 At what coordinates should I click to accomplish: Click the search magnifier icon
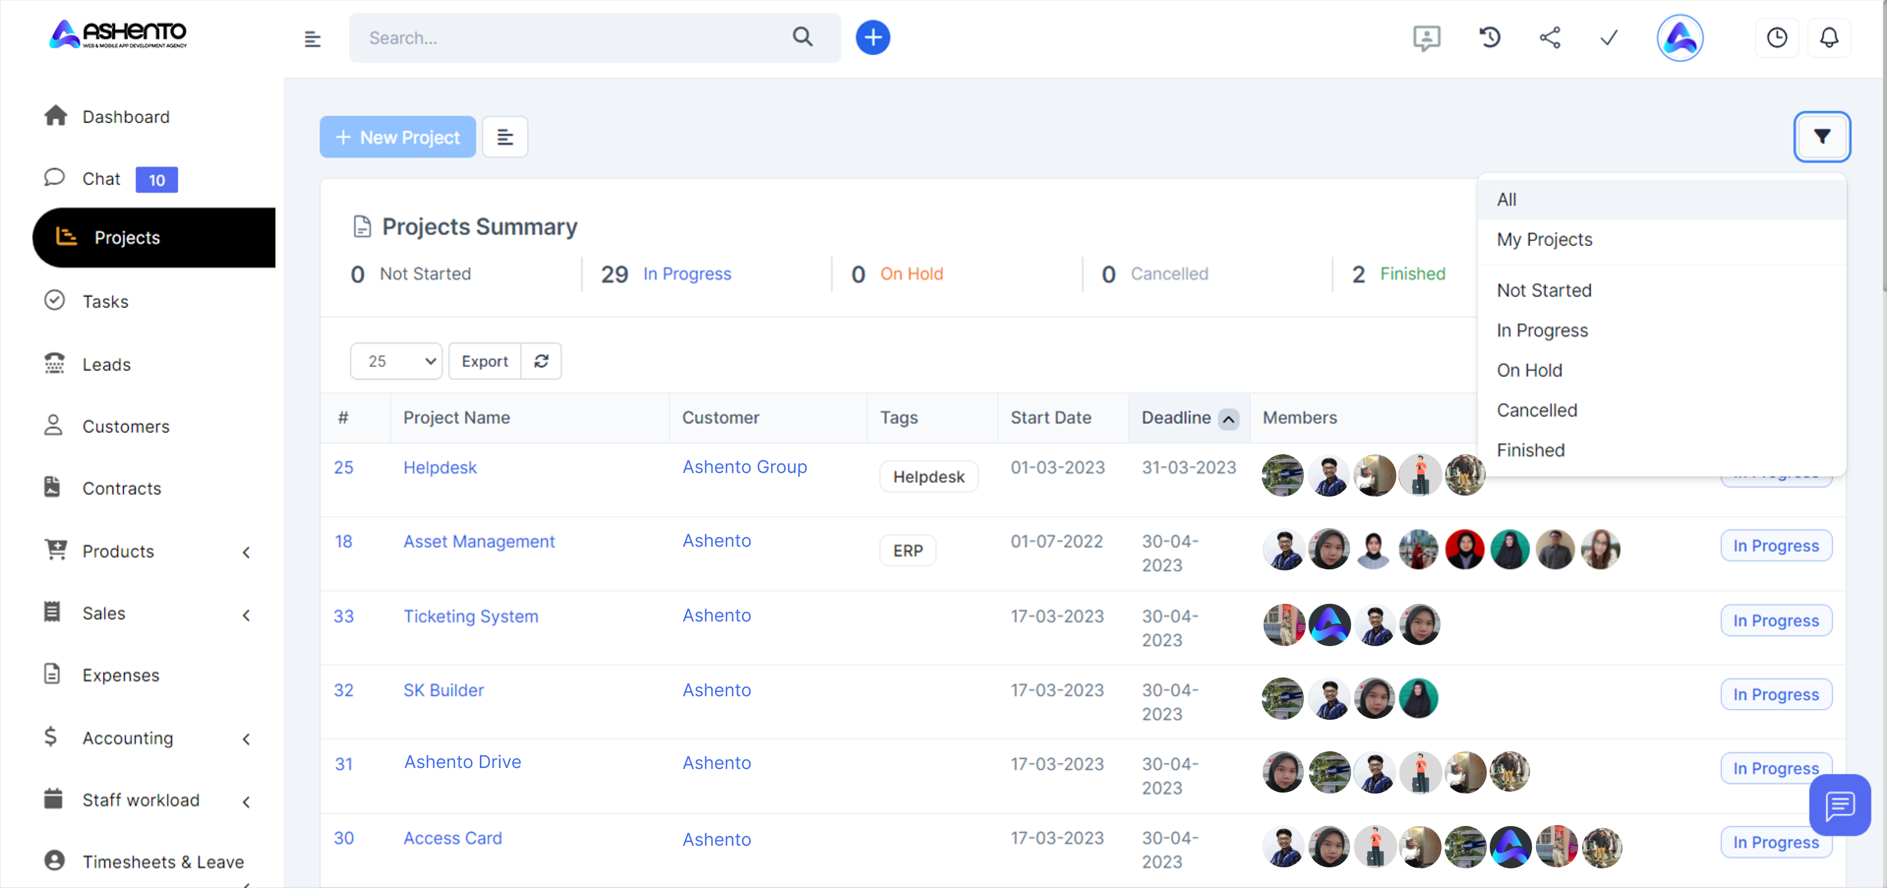[803, 37]
